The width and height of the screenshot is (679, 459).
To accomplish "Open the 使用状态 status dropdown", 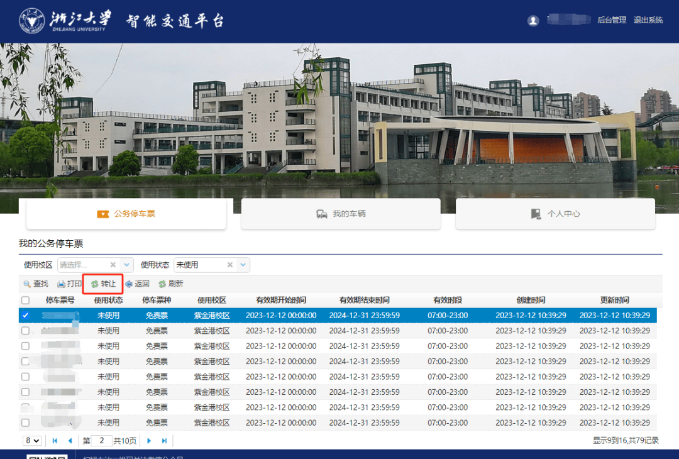I will tap(243, 265).
